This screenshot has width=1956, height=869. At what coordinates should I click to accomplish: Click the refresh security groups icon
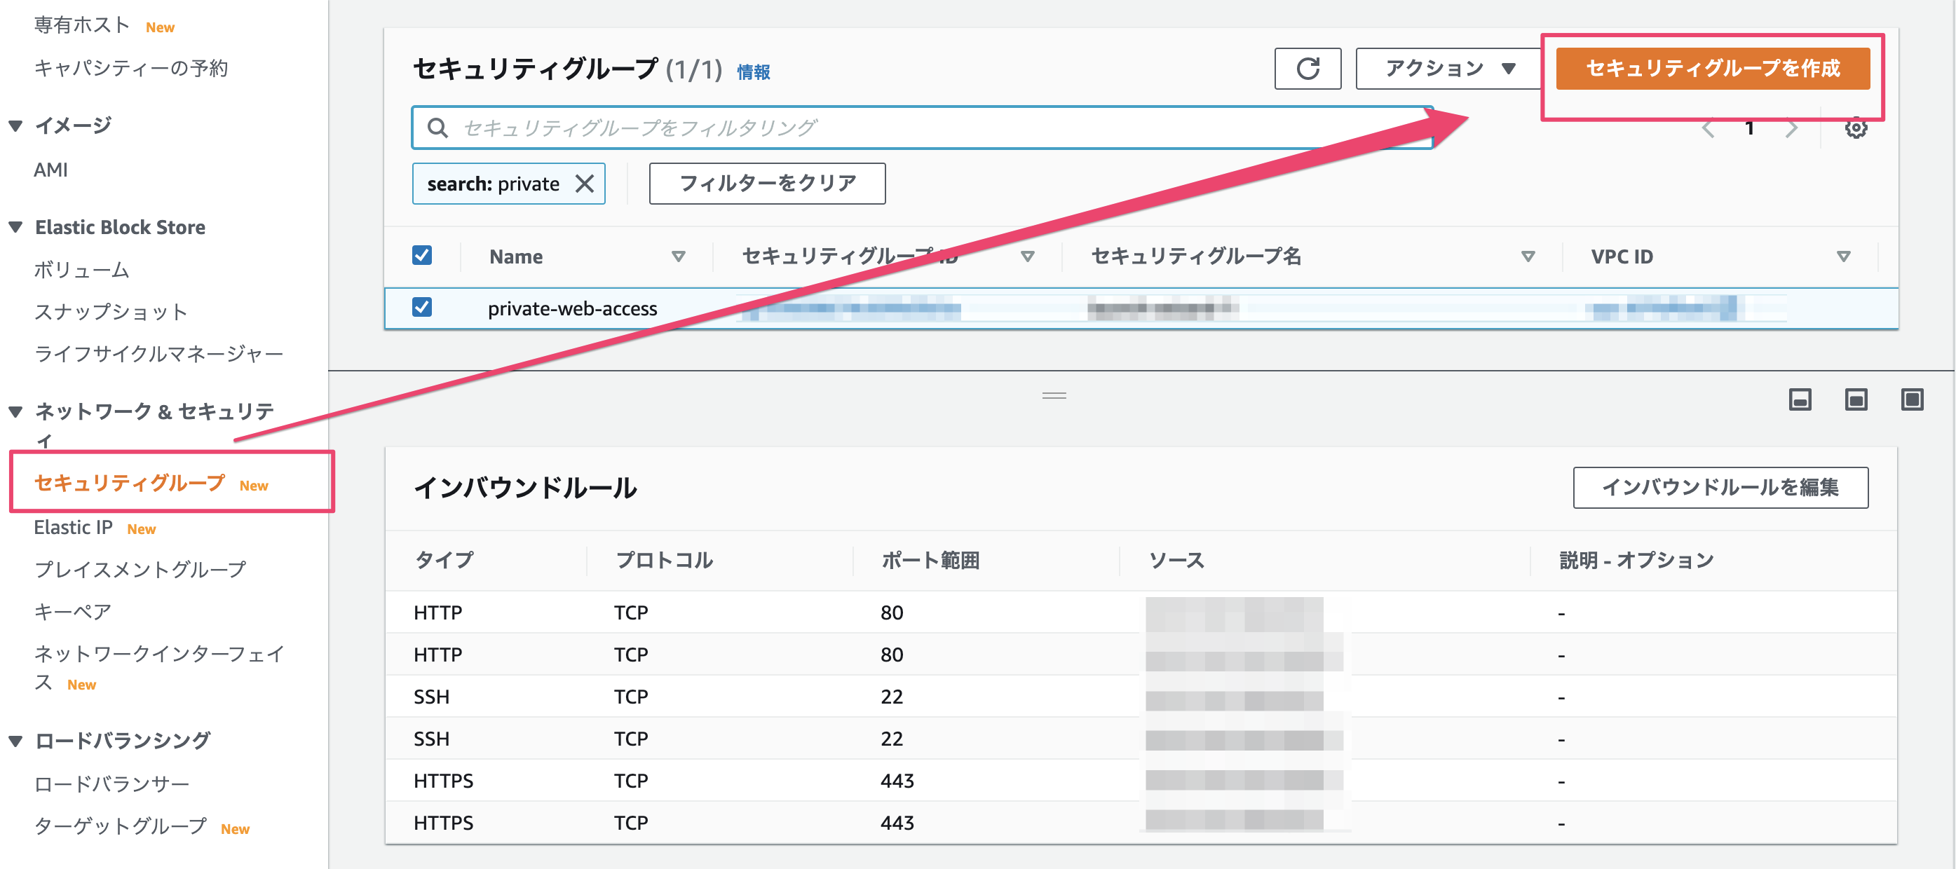click(1307, 69)
